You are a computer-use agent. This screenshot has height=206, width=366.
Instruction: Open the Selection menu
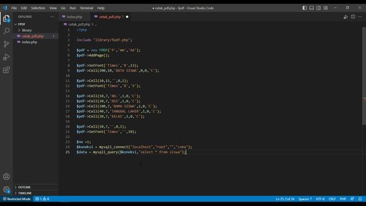click(38, 8)
